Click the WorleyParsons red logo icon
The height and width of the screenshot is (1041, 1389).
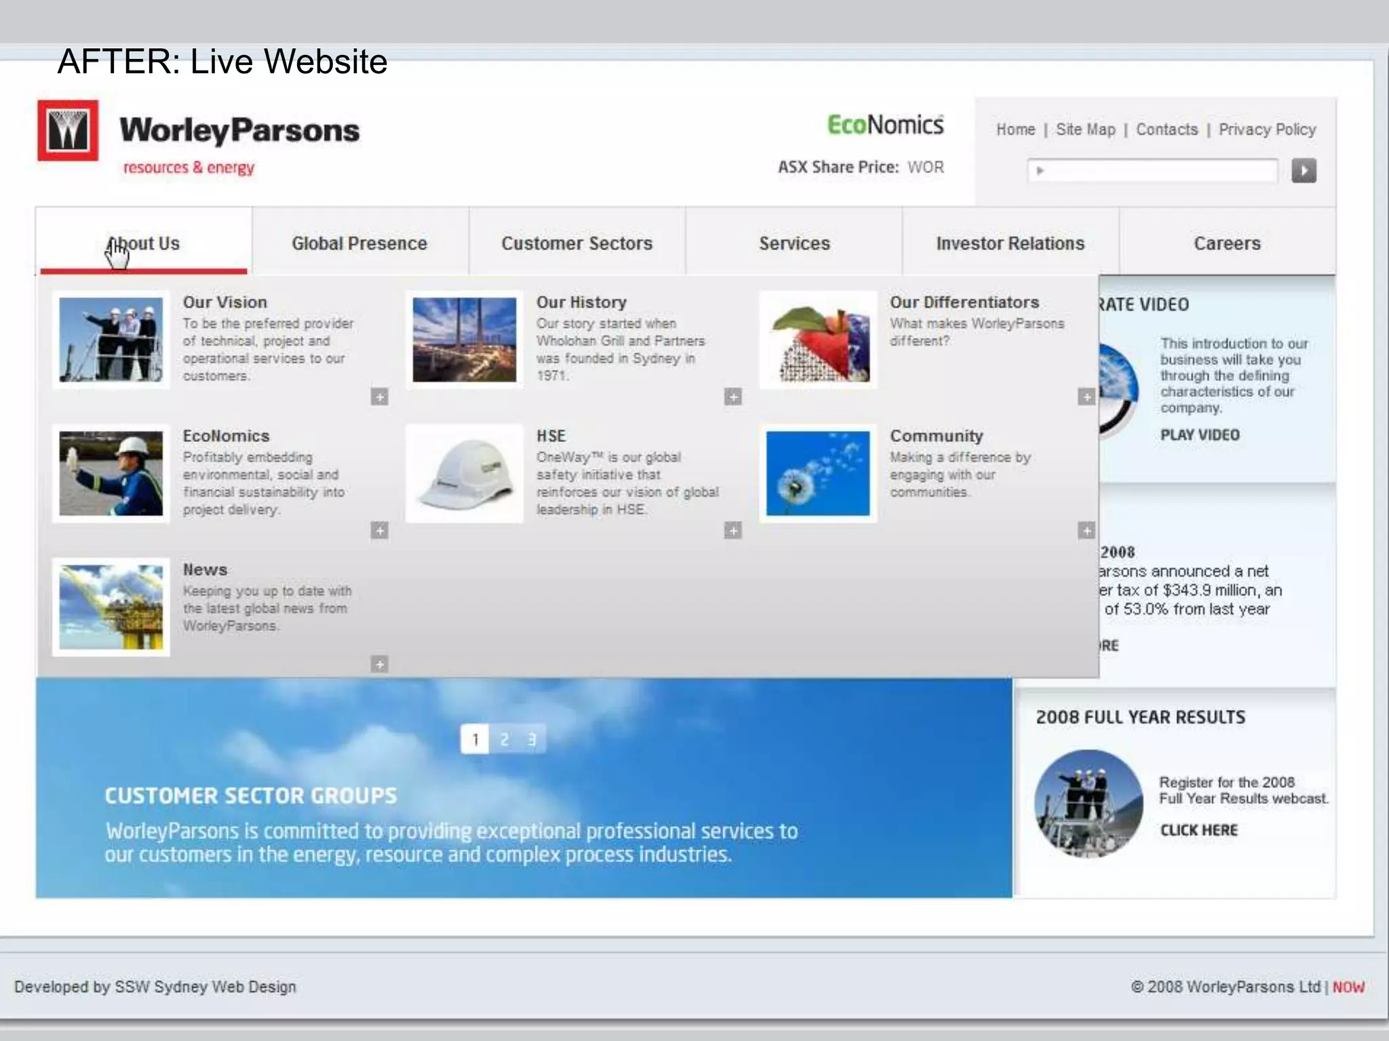pyautogui.click(x=68, y=130)
